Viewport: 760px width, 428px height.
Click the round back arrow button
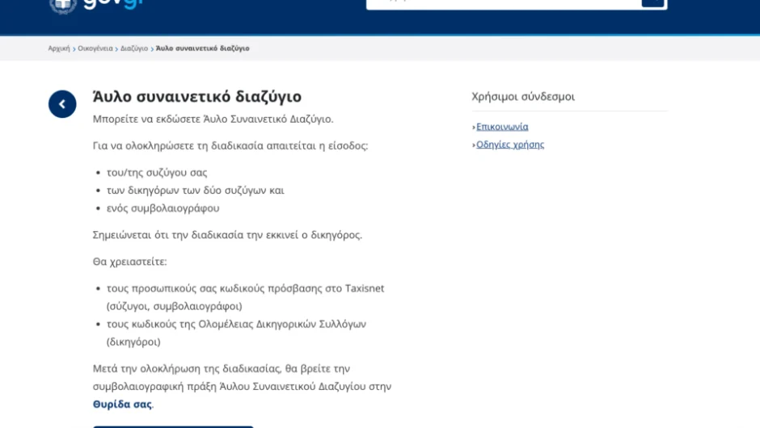(x=62, y=104)
